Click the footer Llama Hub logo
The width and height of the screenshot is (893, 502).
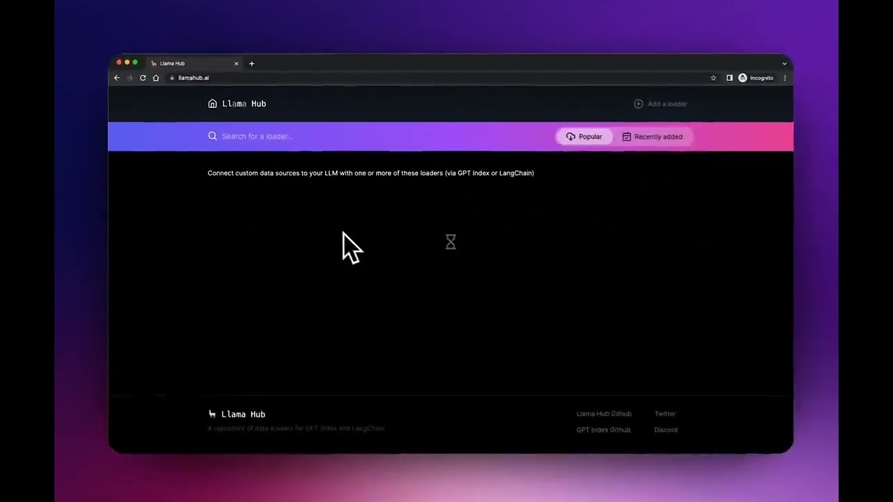coord(237,414)
